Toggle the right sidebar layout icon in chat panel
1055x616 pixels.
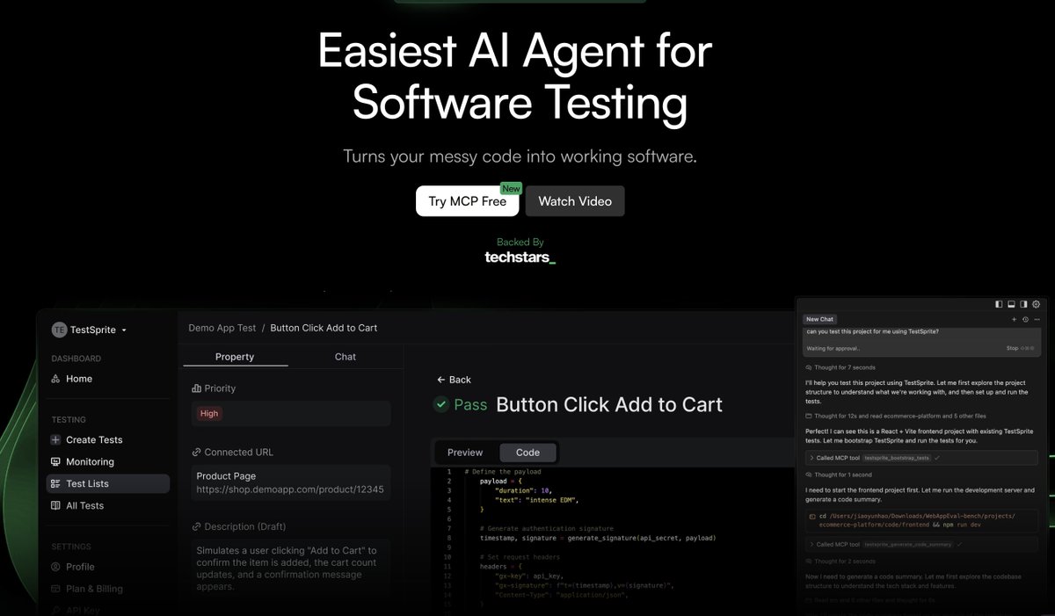coord(1023,304)
